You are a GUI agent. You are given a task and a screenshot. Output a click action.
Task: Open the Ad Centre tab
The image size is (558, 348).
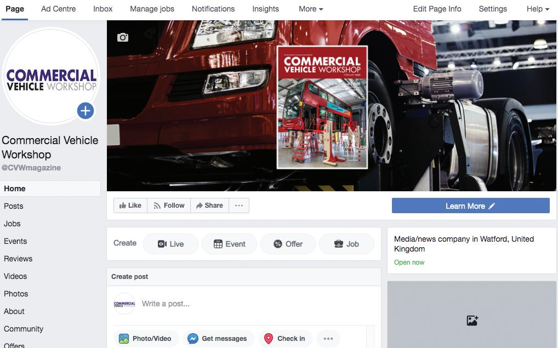(x=58, y=9)
